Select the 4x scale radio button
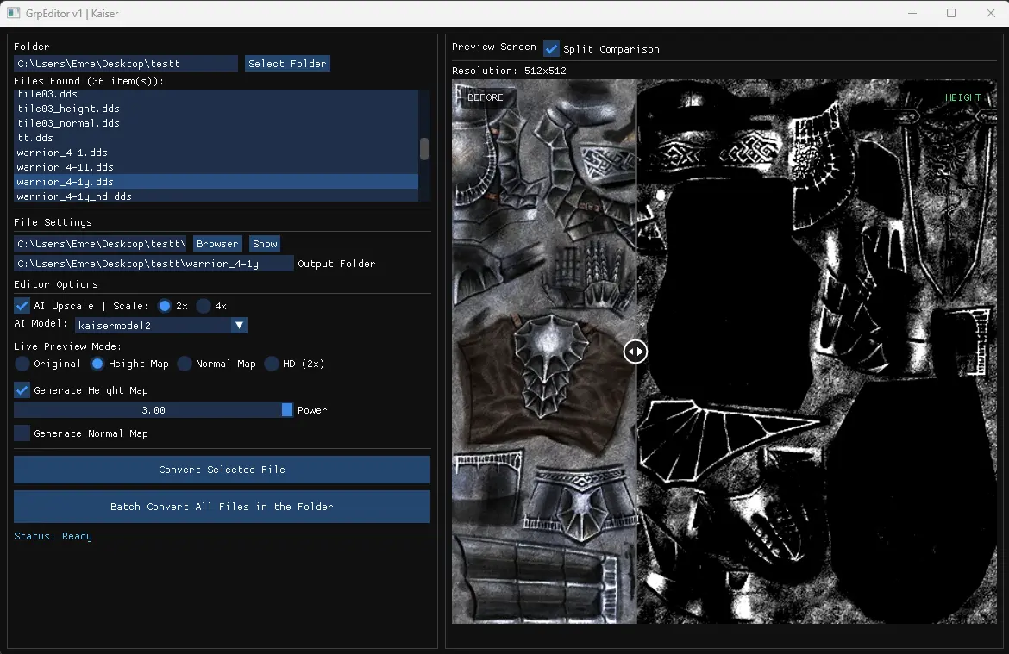The height and width of the screenshot is (654, 1009). (204, 305)
